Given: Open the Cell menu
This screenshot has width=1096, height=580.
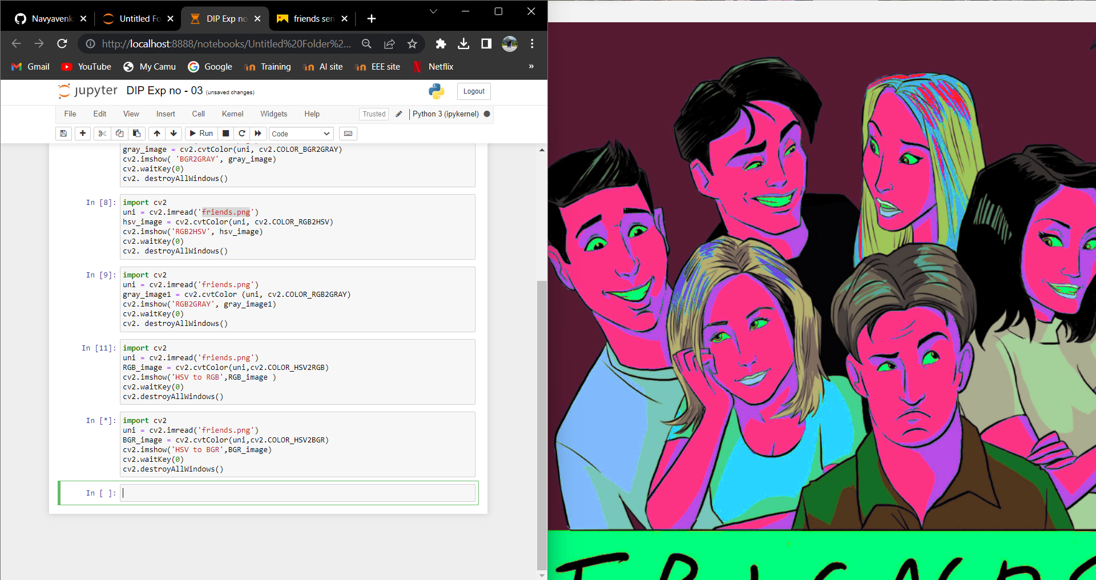Looking at the screenshot, I should point(199,114).
